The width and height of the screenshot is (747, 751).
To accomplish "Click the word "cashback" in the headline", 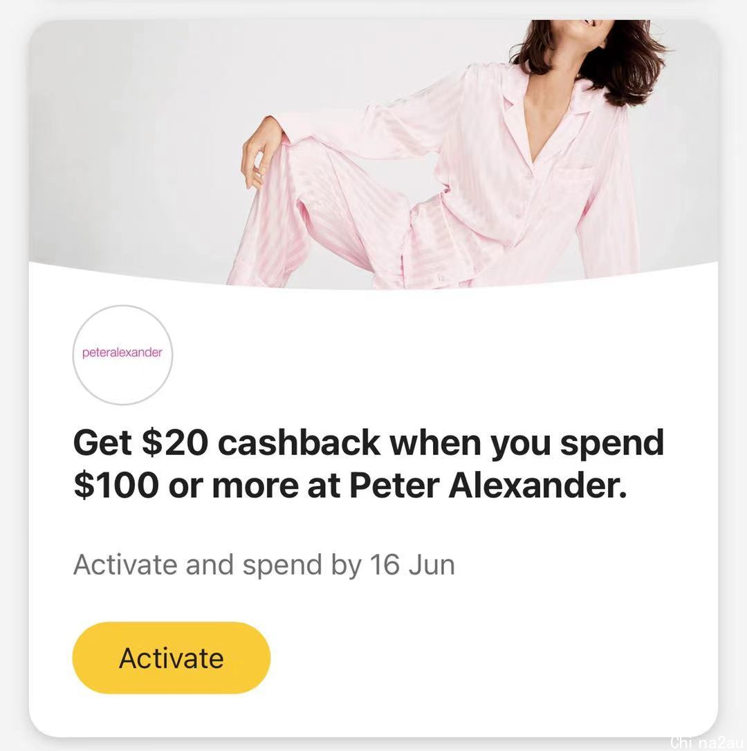I will 299,442.
